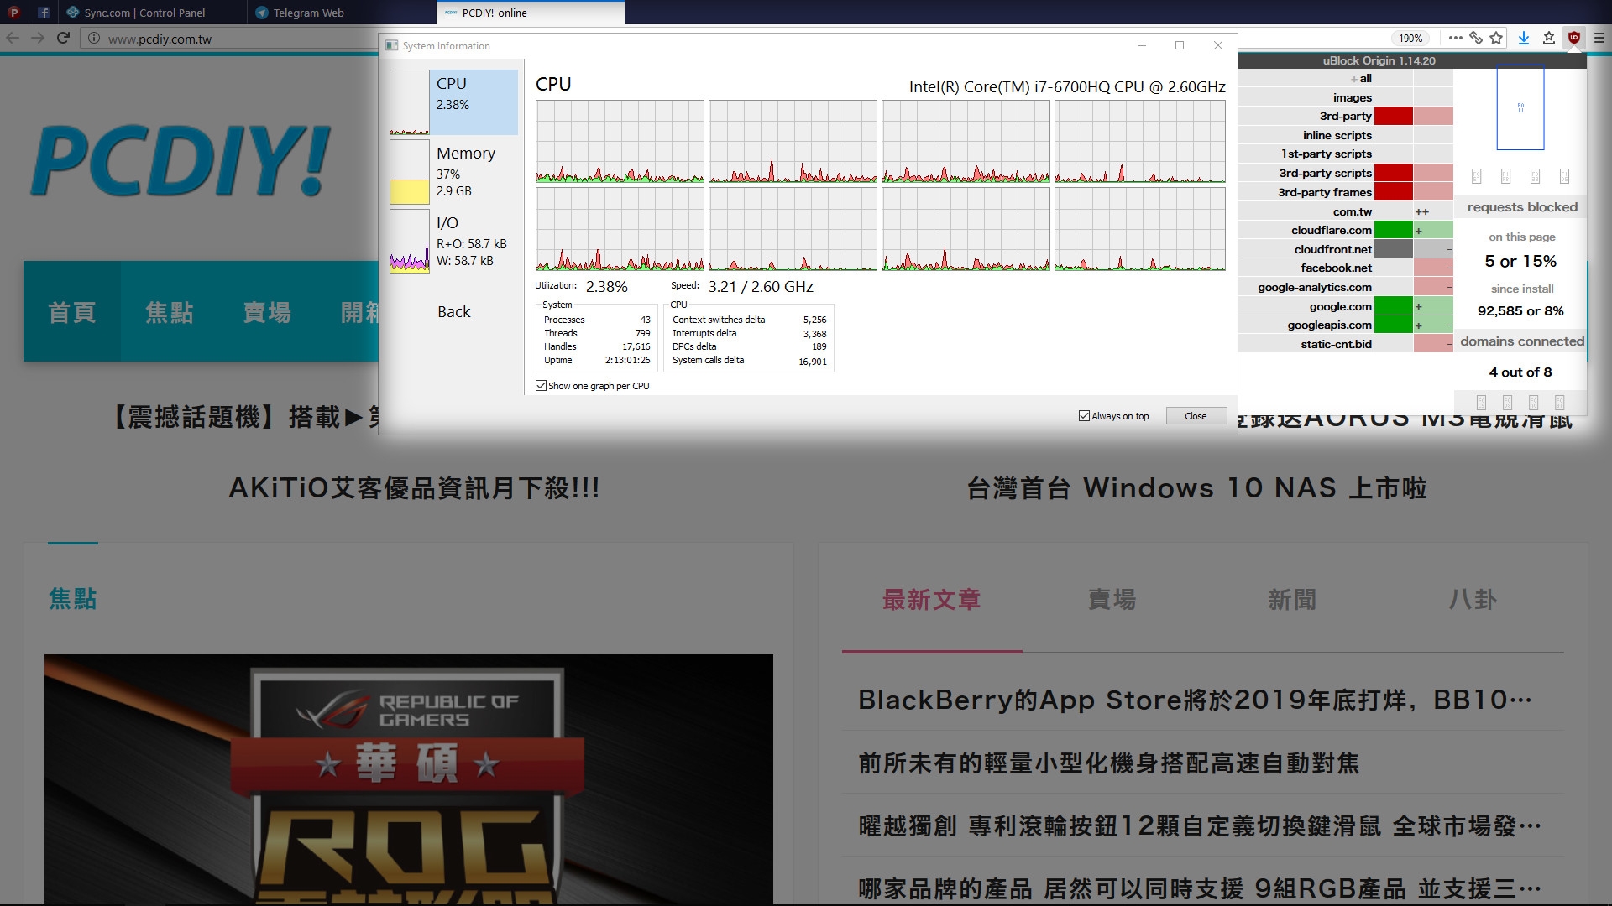
Task: Show site information icon in address bar
Action: tap(94, 39)
